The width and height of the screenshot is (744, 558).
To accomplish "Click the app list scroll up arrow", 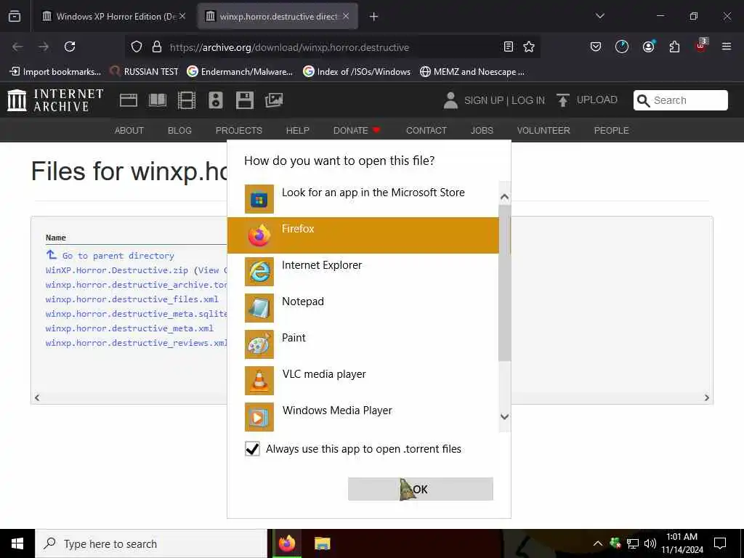I will [x=505, y=197].
